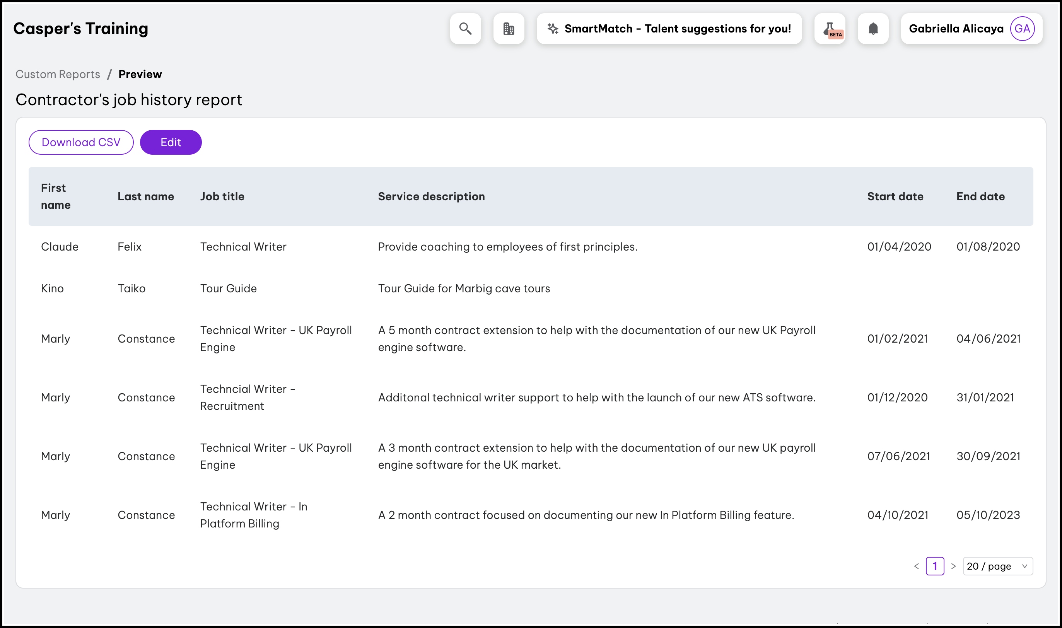Viewport: 1062px width, 628px height.
Task: Open the beta lab flask icon
Action: (x=830, y=29)
